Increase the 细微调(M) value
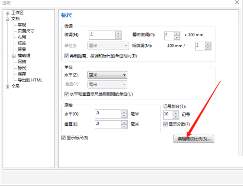The height and width of the screenshot is (186, 243). [x=208, y=44]
